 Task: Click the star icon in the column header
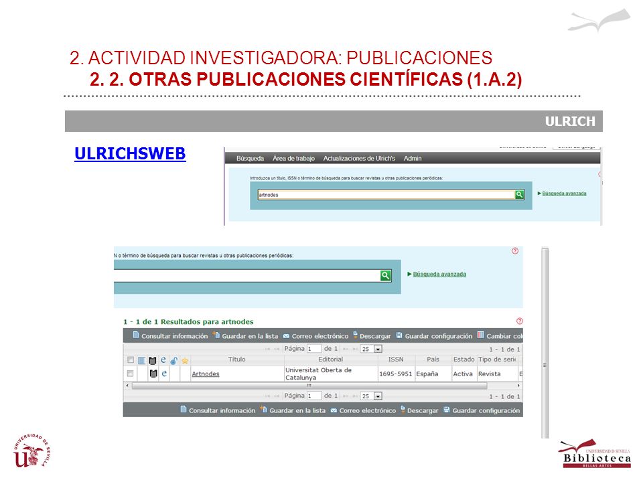185,361
